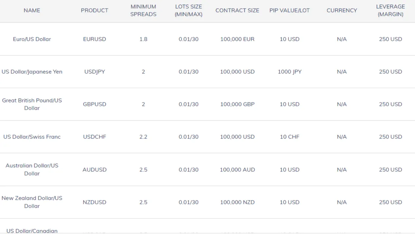Select the LEVERAGE (MARGIN) header
This screenshot has width=415, height=234.
tap(390, 10)
